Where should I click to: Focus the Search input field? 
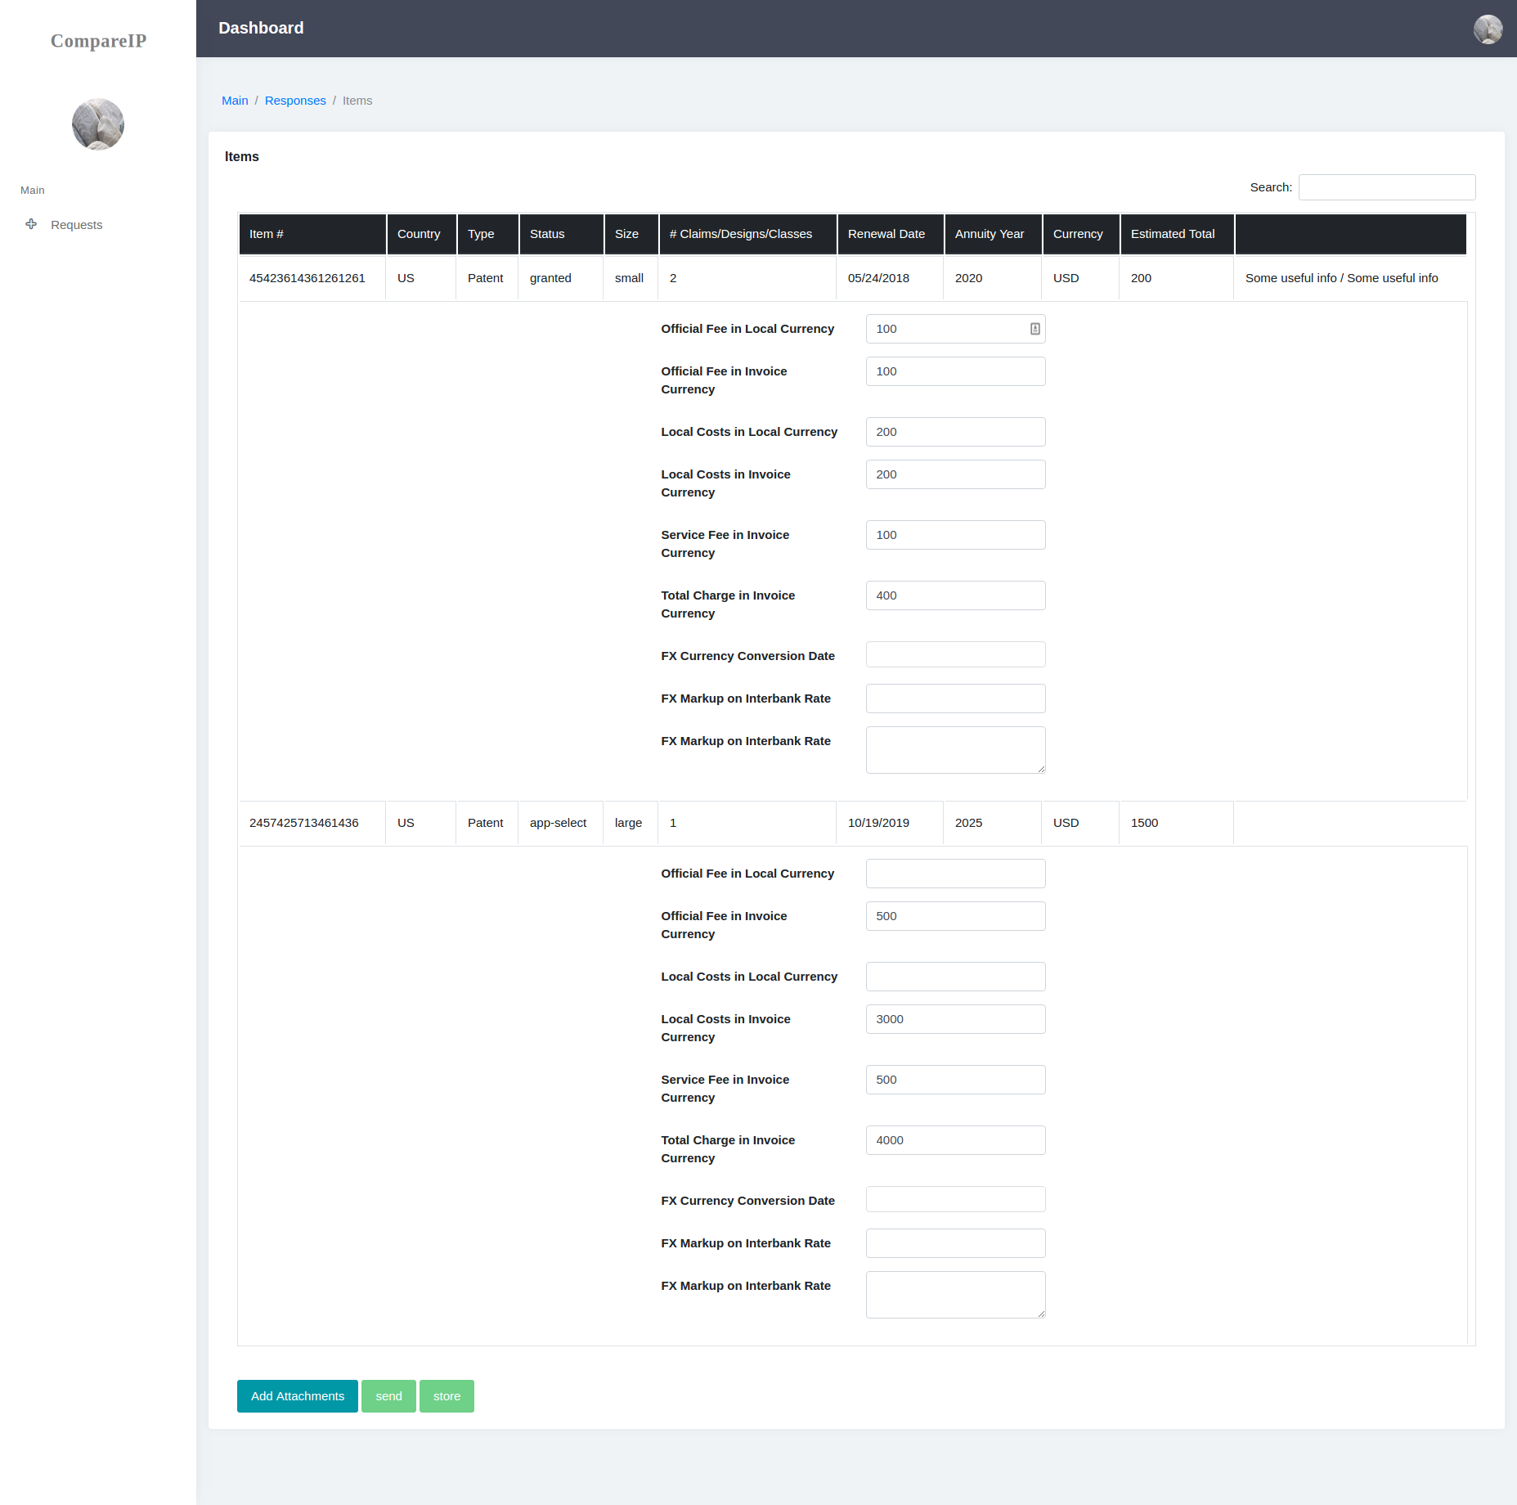(x=1386, y=187)
